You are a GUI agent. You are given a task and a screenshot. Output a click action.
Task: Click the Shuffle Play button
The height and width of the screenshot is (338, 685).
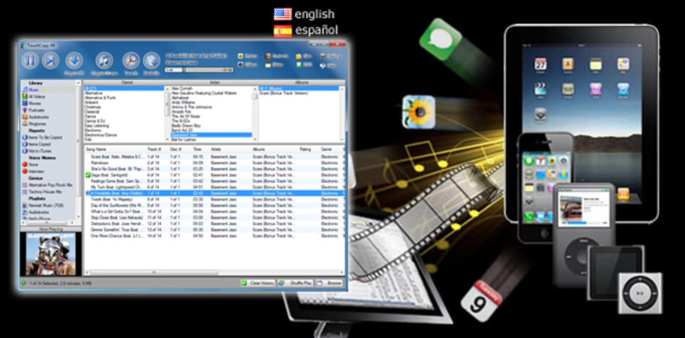pos(296,283)
